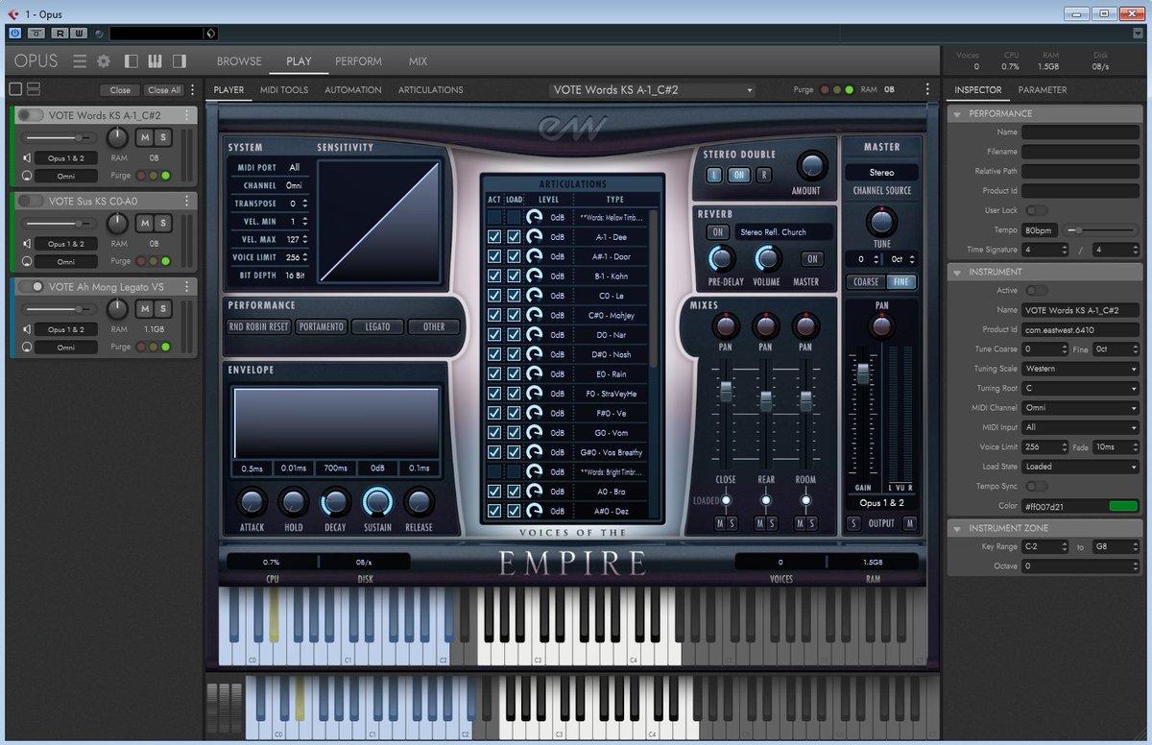Adjust the Master Pan knob

pyautogui.click(x=881, y=327)
